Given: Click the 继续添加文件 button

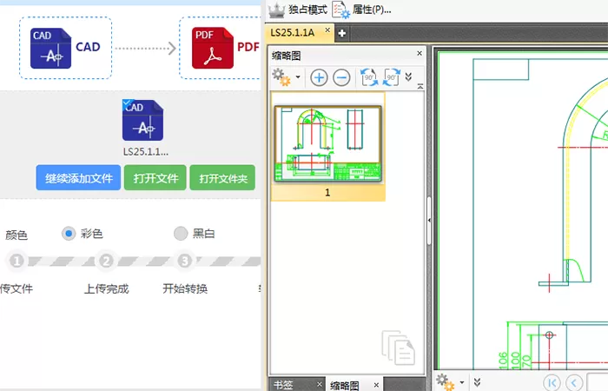Looking at the screenshot, I should (x=78, y=178).
